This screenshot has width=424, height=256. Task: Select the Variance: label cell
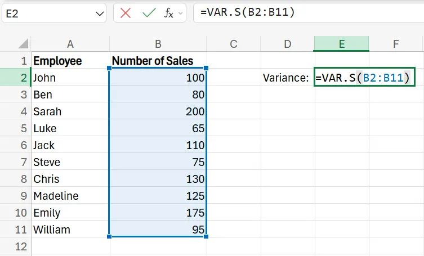click(288, 77)
